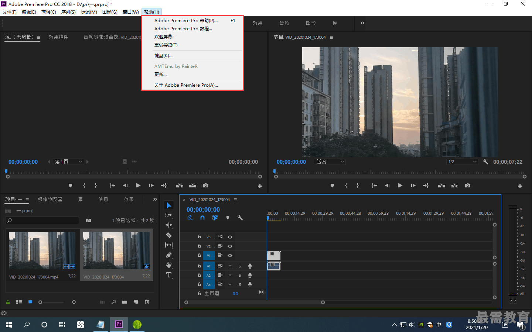The width and height of the screenshot is (532, 332).
Task: Open the Adobe Premiere Pro help F1 menu entry
Action: point(192,21)
